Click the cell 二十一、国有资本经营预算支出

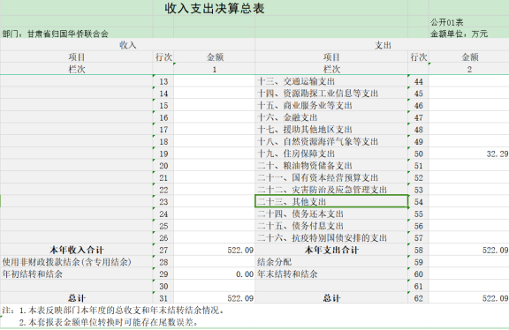point(331,177)
